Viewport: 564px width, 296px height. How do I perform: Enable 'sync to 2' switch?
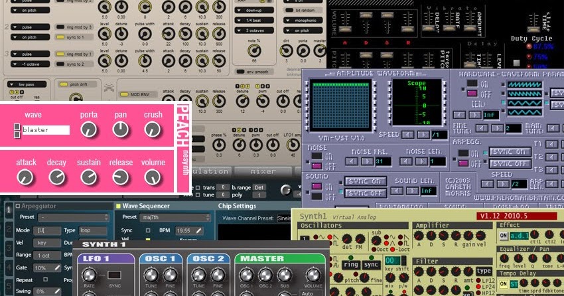tap(60, 64)
